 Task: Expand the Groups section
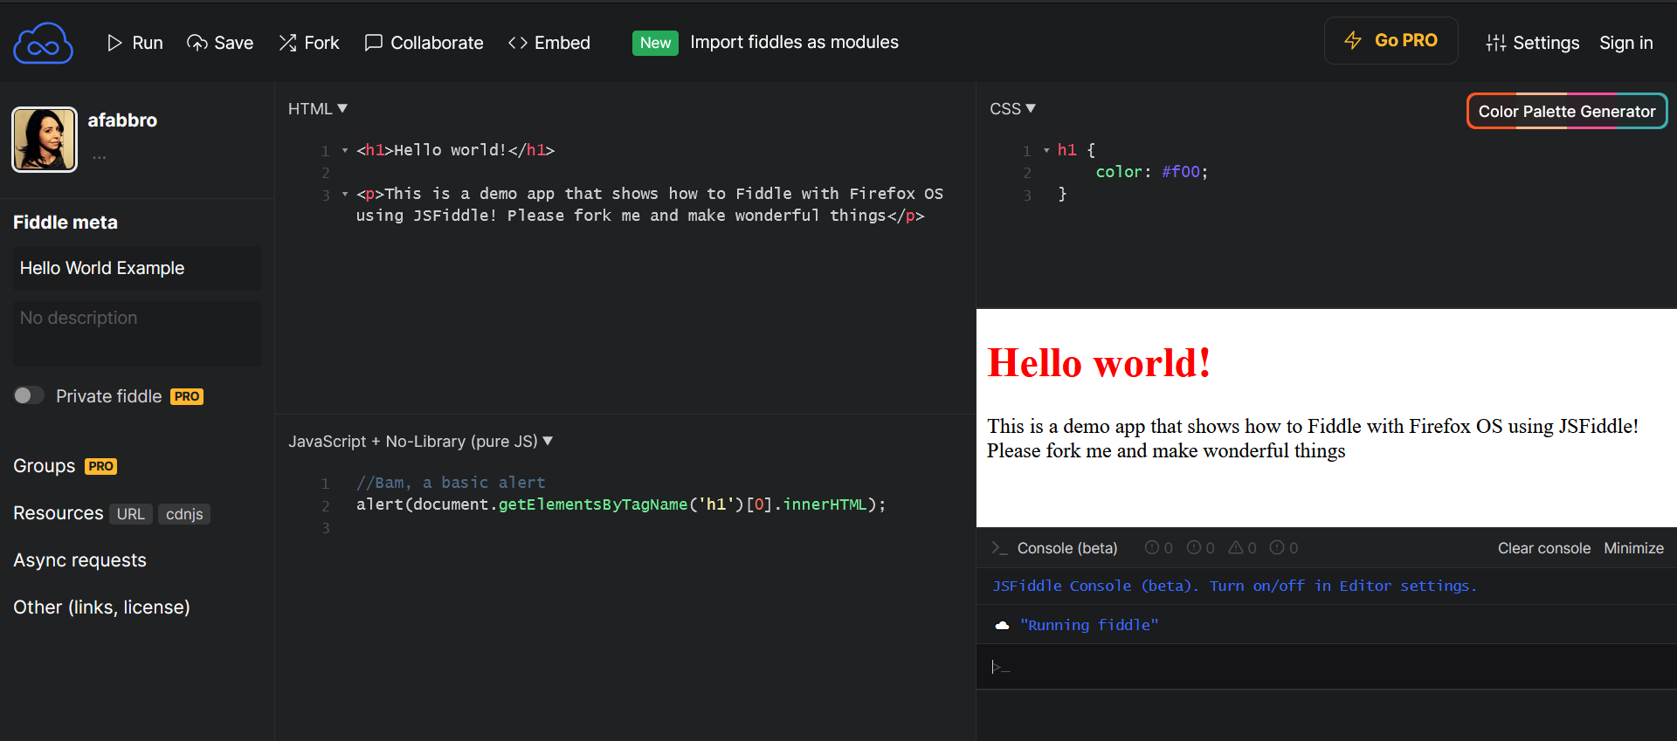pyautogui.click(x=44, y=466)
